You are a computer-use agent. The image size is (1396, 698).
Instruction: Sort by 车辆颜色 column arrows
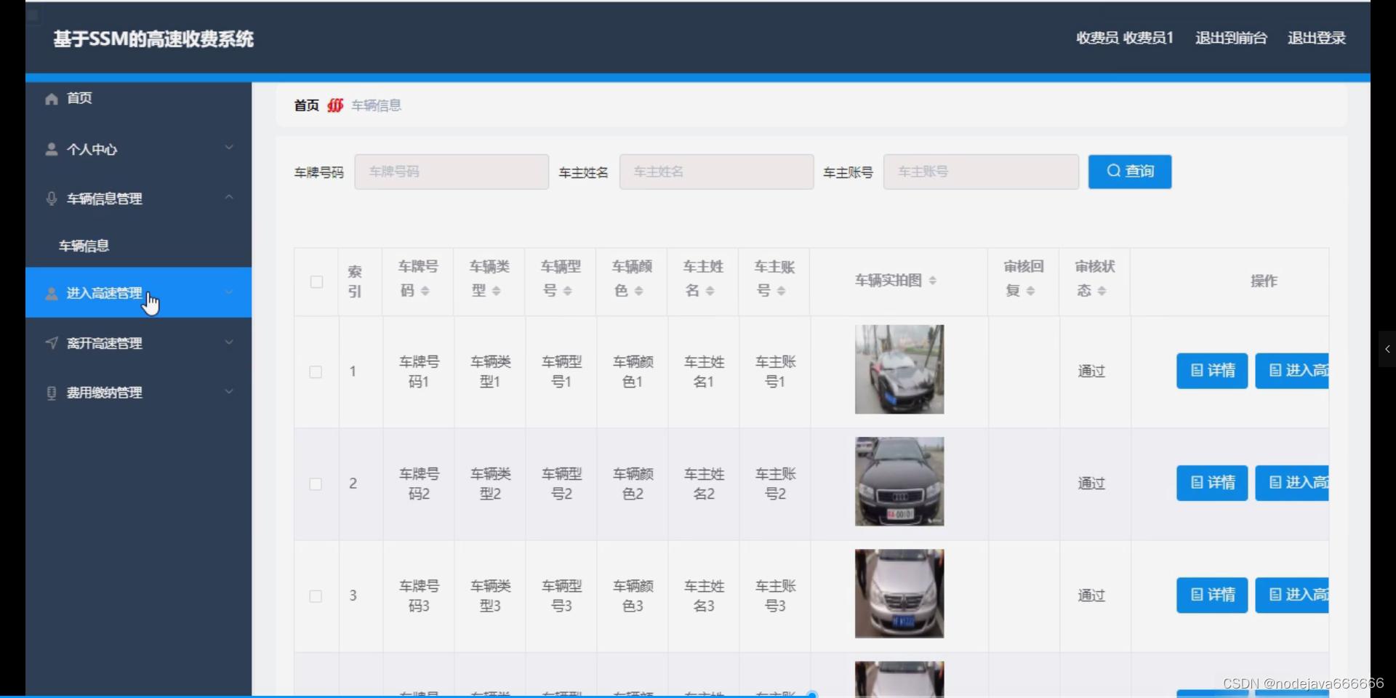[639, 291]
